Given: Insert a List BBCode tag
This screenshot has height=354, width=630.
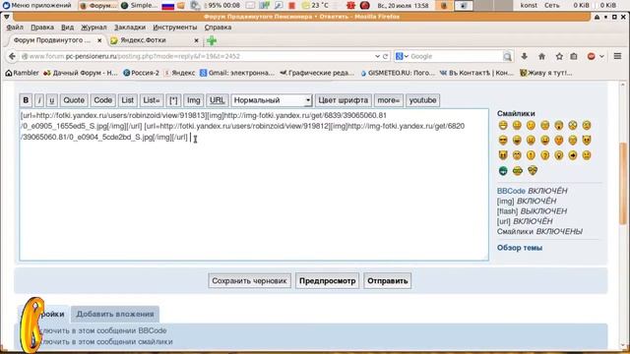Looking at the screenshot, I should tap(127, 100).
